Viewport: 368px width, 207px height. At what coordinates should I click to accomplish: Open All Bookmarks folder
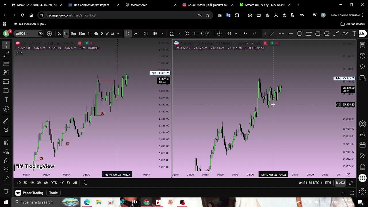pos(352,24)
